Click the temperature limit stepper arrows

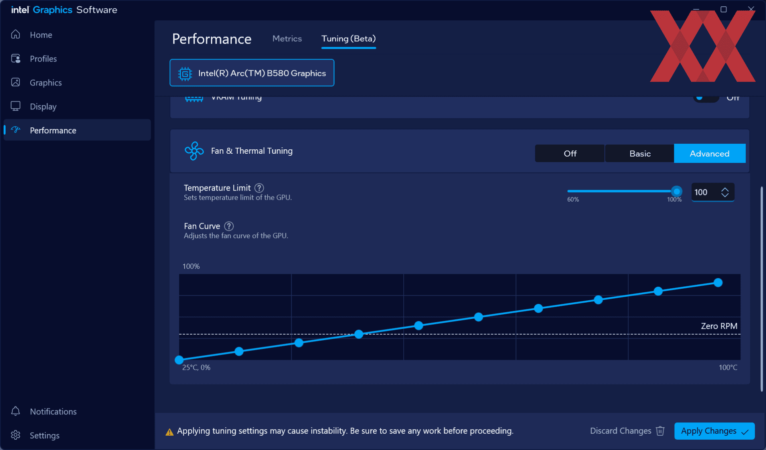pyautogui.click(x=725, y=192)
